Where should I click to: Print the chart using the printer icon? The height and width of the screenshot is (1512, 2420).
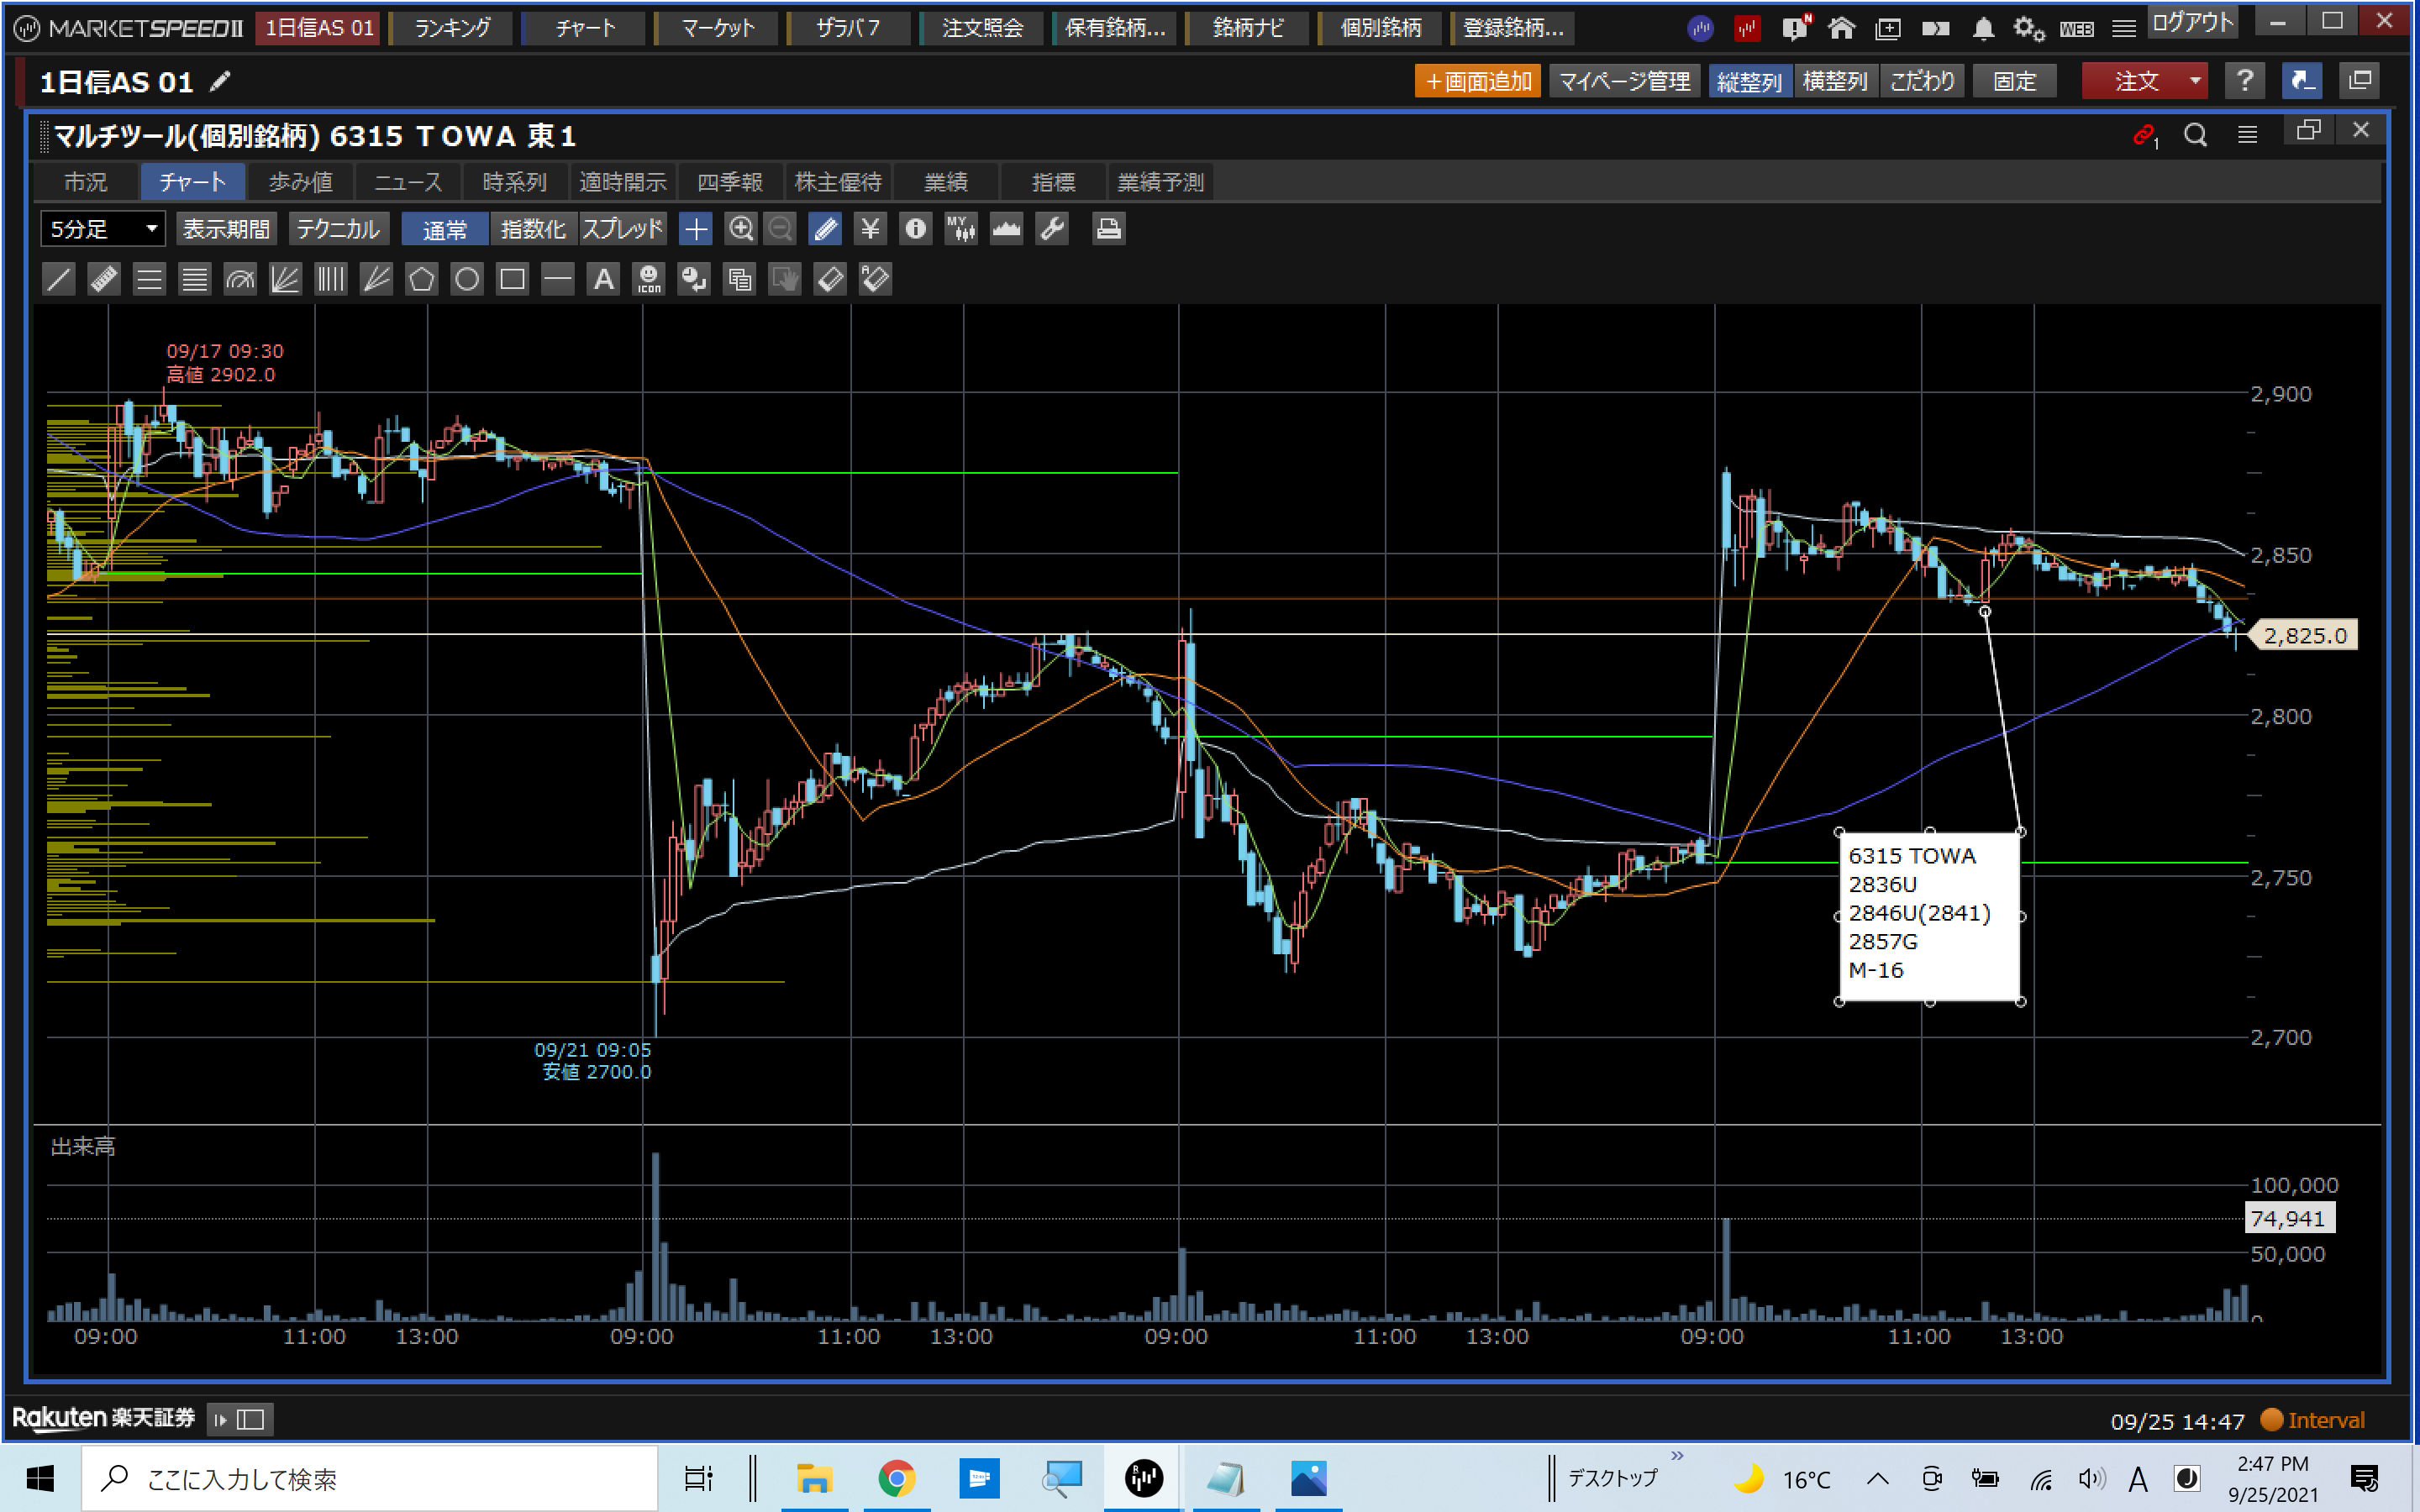(x=1108, y=229)
